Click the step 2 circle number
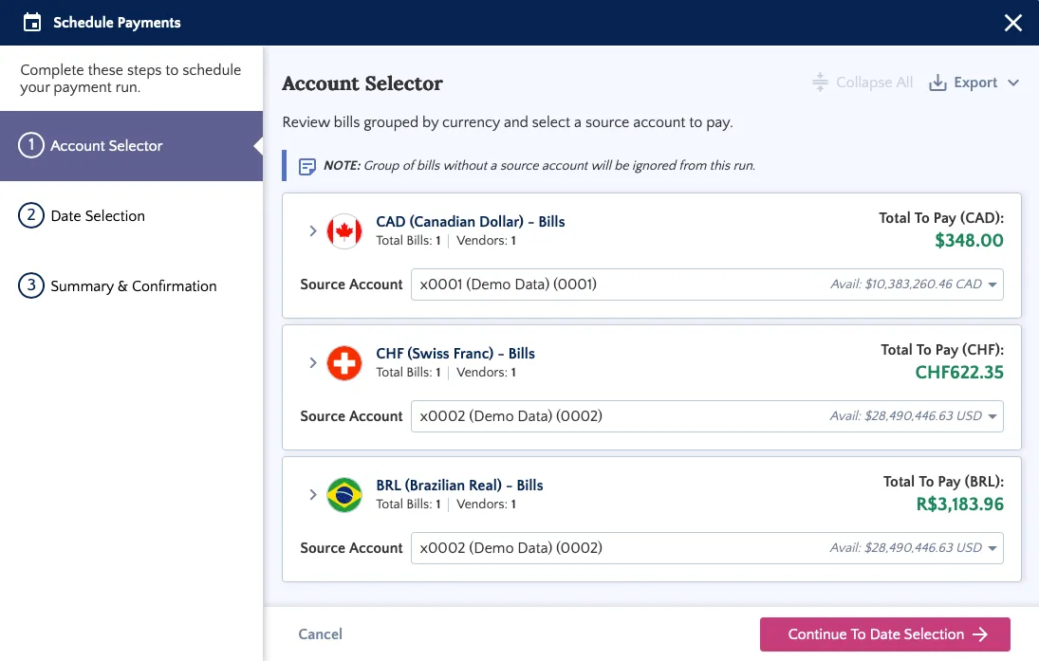 [x=31, y=215]
